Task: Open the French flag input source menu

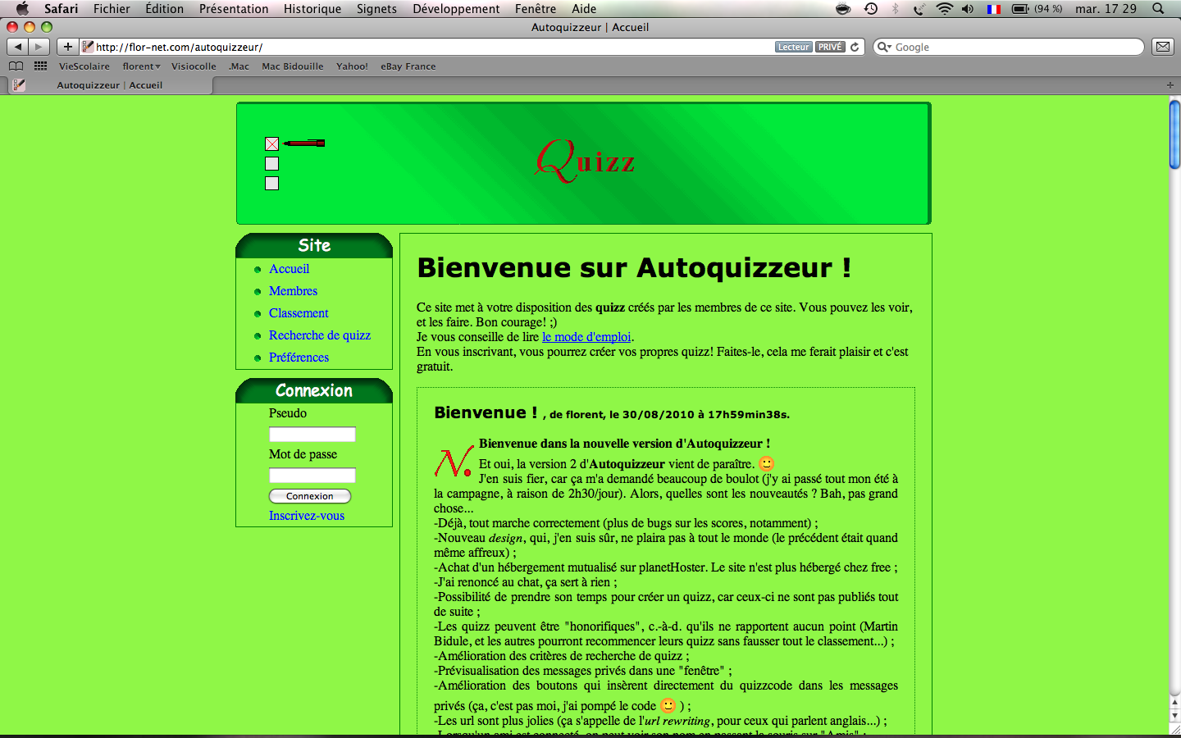Action: click(x=994, y=9)
